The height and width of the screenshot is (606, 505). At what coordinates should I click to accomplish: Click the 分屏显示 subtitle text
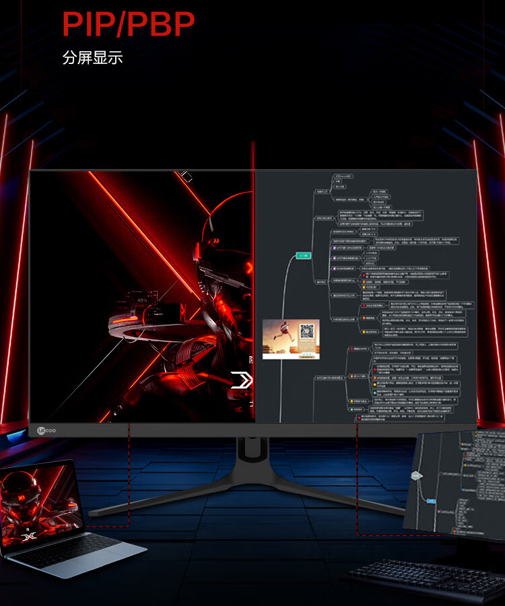[x=92, y=58]
